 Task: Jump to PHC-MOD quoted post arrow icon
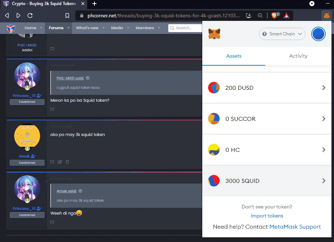(x=88, y=78)
